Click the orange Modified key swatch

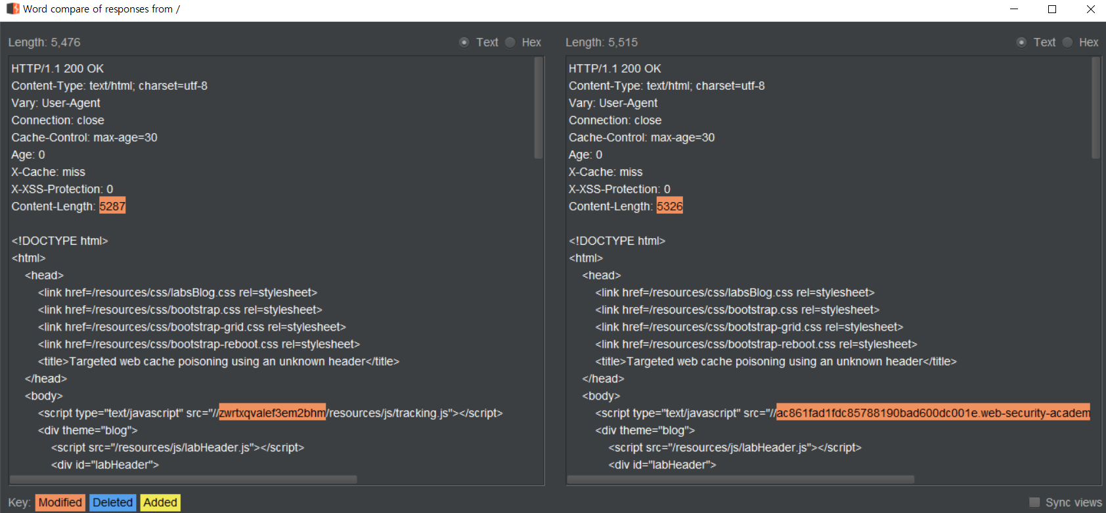tap(60, 503)
